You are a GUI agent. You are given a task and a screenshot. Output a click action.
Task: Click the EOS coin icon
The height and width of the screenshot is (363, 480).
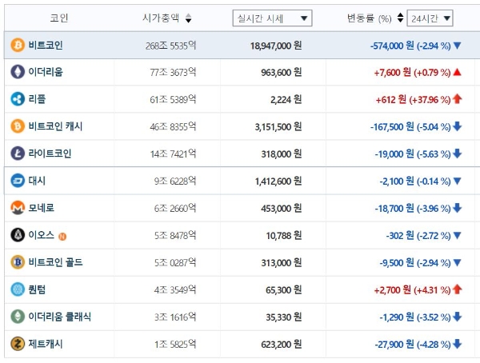click(x=18, y=235)
